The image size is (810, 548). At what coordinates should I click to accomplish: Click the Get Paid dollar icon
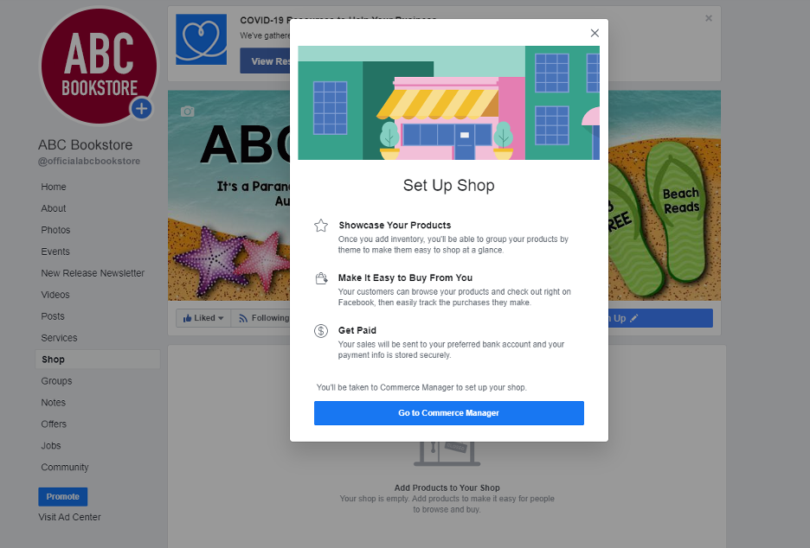pyautogui.click(x=321, y=331)
